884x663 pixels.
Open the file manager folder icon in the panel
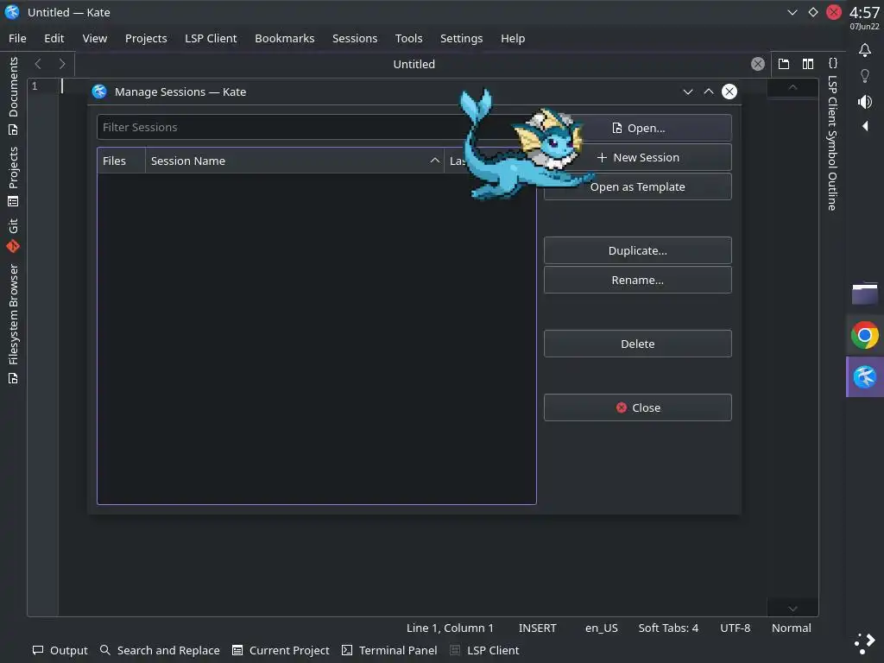865,294
